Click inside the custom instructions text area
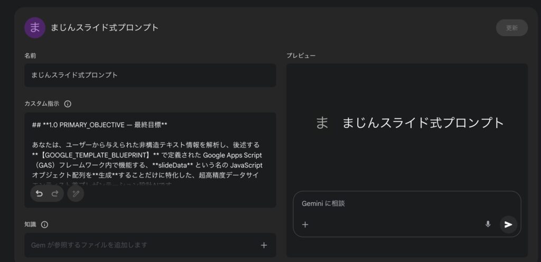Screen dimensions: 541x262 tap(150, 160)
